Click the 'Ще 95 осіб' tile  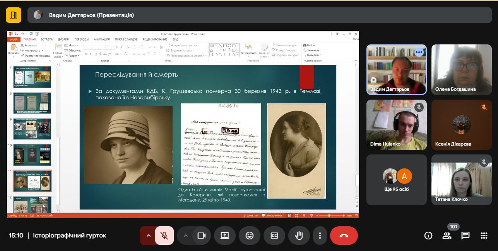(396, 180)
